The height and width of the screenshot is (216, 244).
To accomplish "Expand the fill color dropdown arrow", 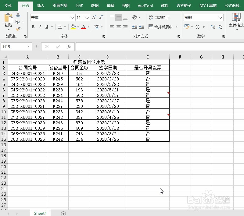I will (x=78, y=27).
